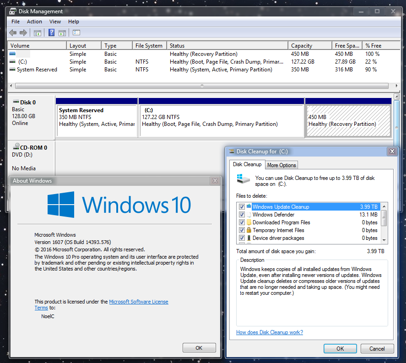Click the Disk Cleanup title bar icon
Image resolution: width=406 pixels, height=363 pixels.
232,151
